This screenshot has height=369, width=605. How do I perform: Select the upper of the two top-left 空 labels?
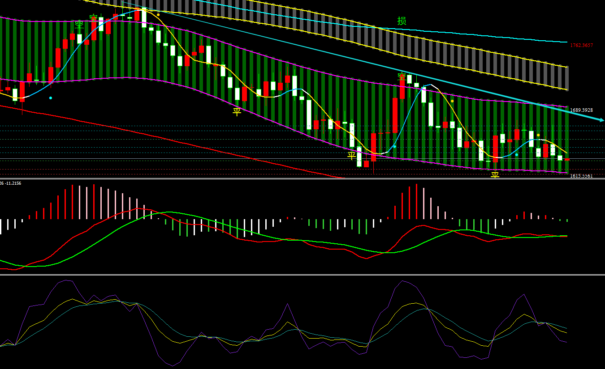pos(93,18)
